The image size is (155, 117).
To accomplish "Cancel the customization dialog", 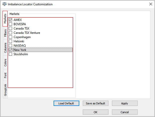I will pos(125,112).
